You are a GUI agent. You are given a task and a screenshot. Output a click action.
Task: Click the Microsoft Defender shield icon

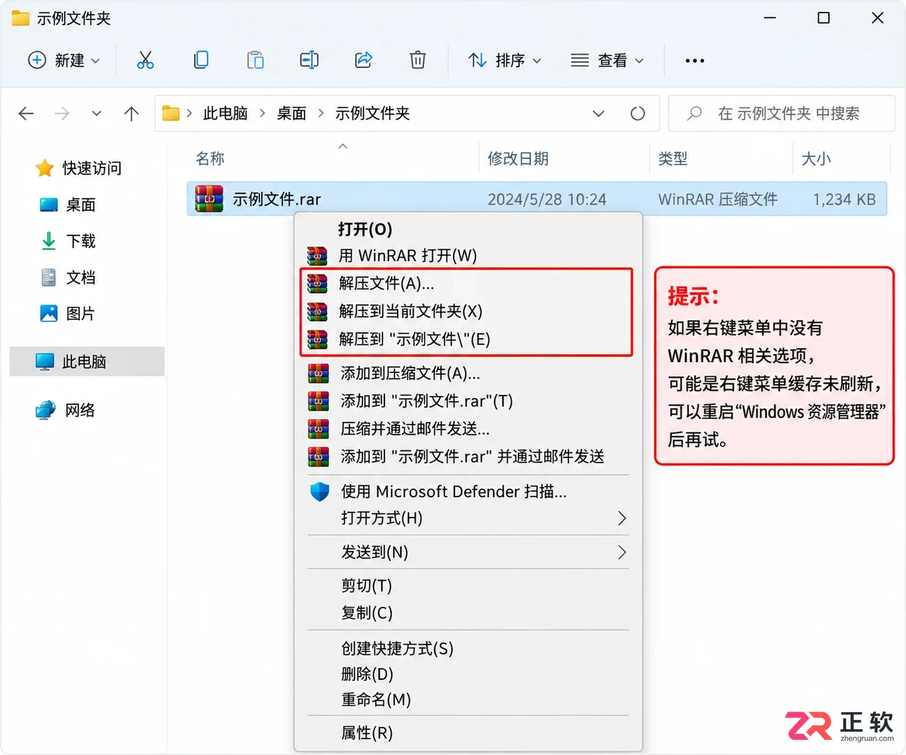coord(320,491)
